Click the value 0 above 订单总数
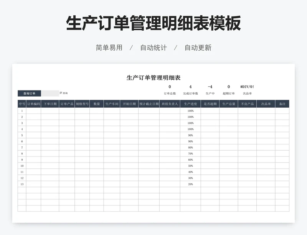This screenshot has height=235, width=307. coord(170,87)
